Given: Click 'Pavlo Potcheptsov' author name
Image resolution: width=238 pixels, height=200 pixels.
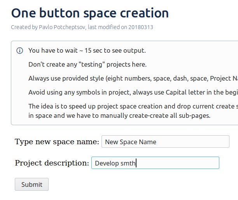Looking at the screenshot, I should pyautogui.click(x=62, y=27).
